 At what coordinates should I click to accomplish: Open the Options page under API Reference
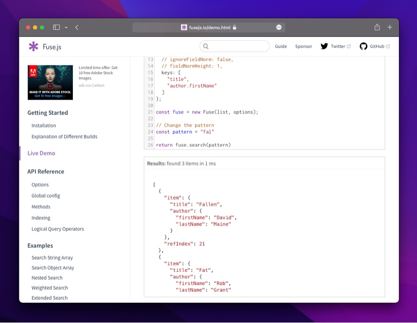(40, 185)
